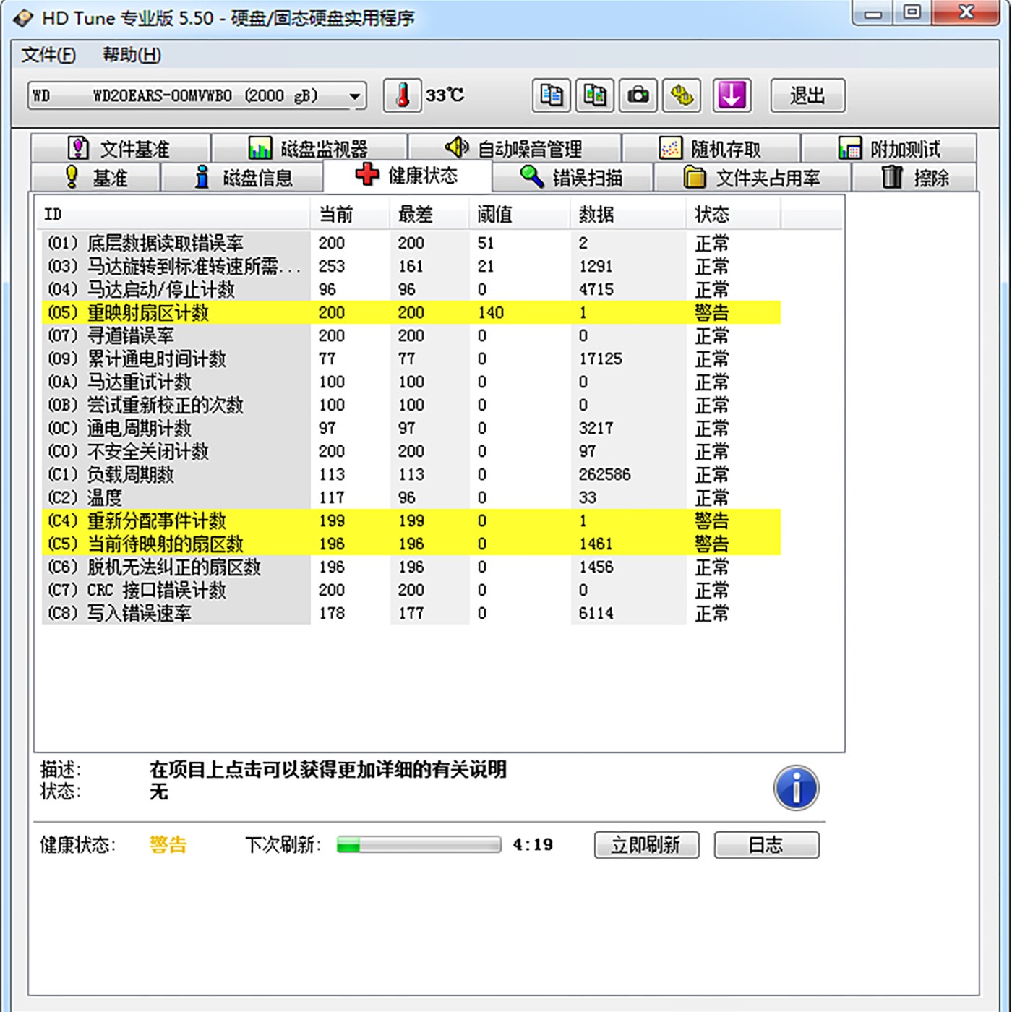Maximize the HD Tune window
The height and width of the screenshot is (1012, 1012).
912,14
